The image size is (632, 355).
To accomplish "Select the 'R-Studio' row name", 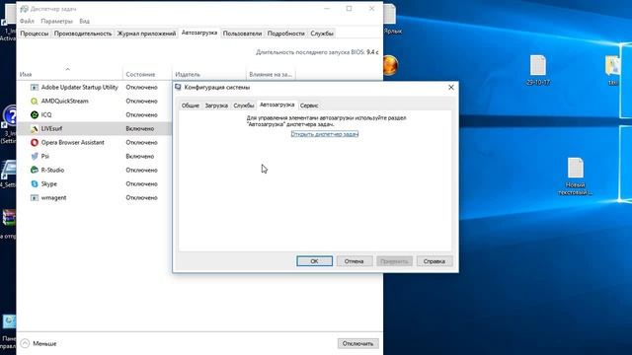I will pyautogui.click(x=52, y=170).
